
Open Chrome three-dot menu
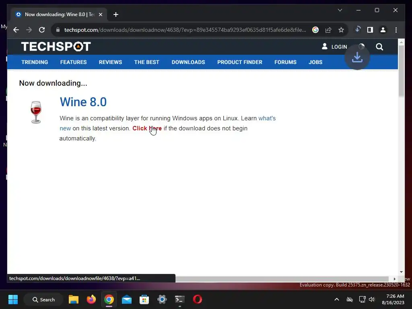(x=396, y=30)
